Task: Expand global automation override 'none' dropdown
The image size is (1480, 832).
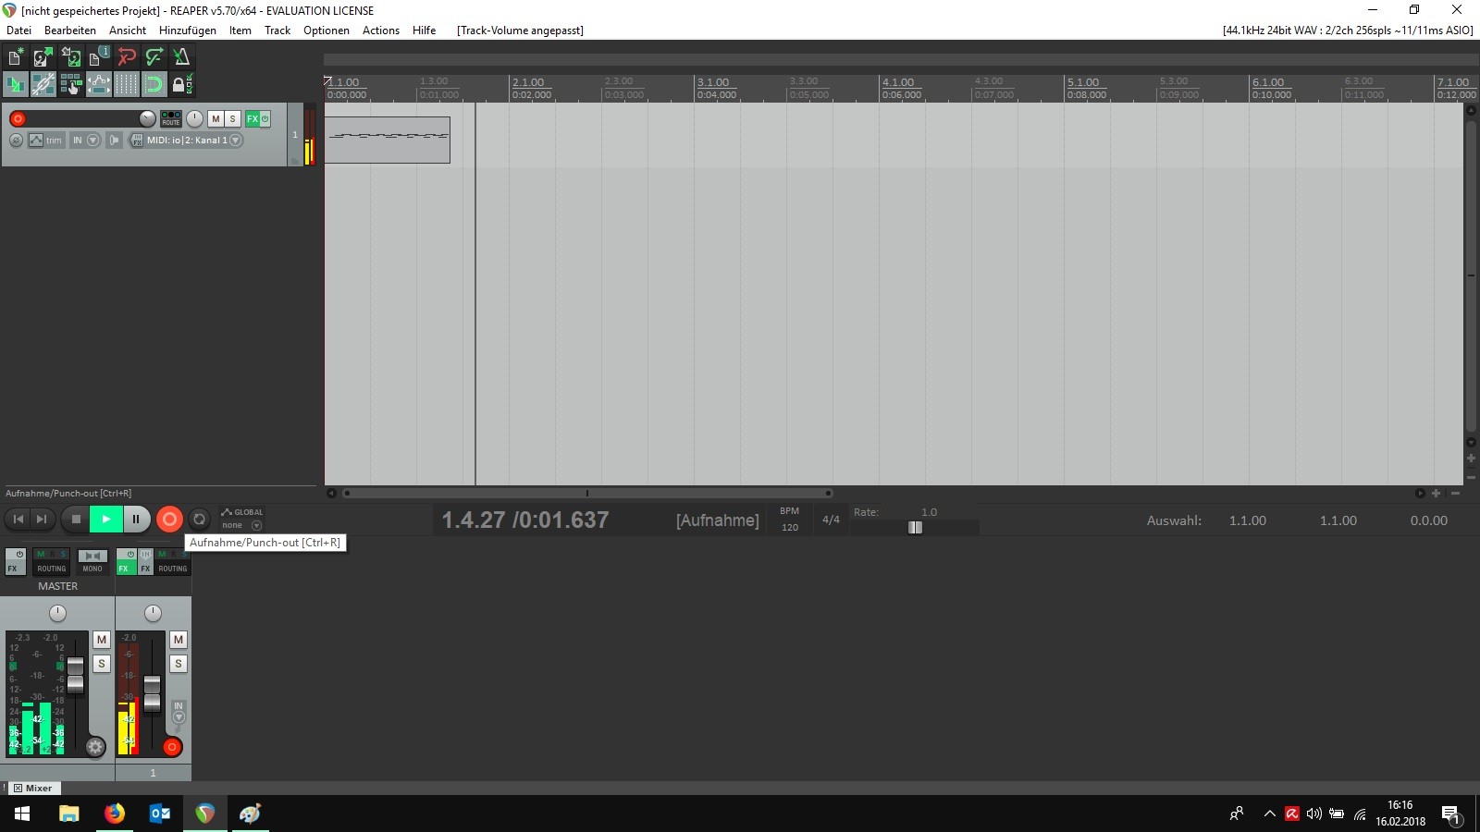Action: tap(256, 525)
